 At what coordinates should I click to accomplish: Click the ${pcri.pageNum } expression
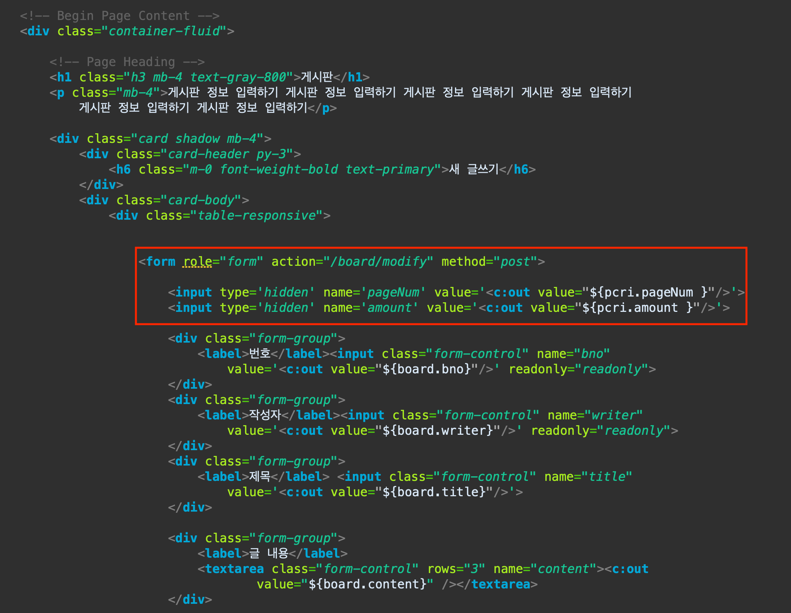click(649, 292)
